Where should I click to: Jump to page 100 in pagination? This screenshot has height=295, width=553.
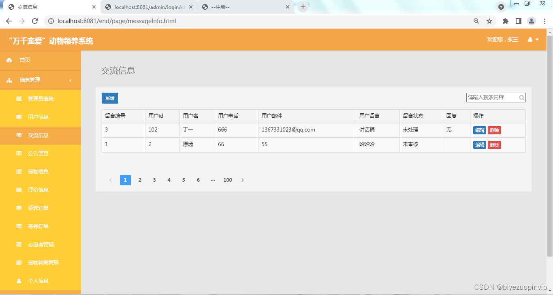coord(228,180)
